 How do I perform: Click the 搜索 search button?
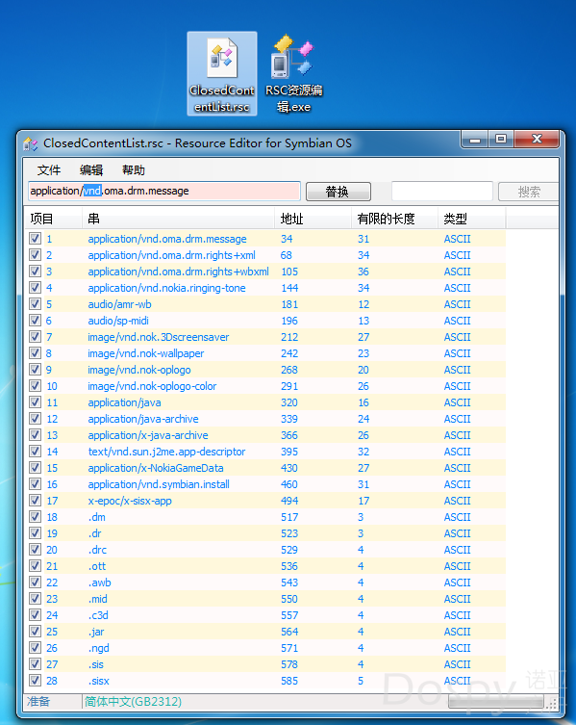tap(529, 192)
